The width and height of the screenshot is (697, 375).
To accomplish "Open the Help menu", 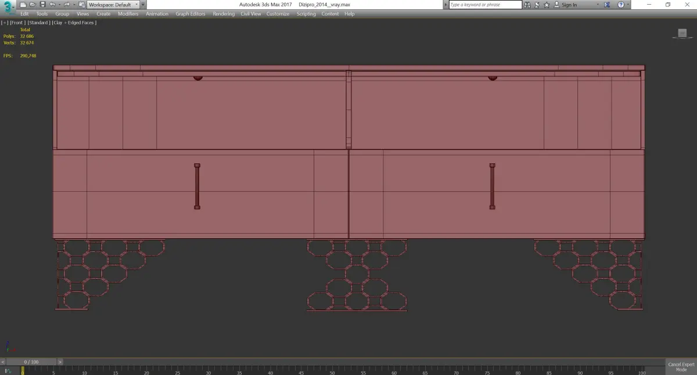I will [349, 14].
